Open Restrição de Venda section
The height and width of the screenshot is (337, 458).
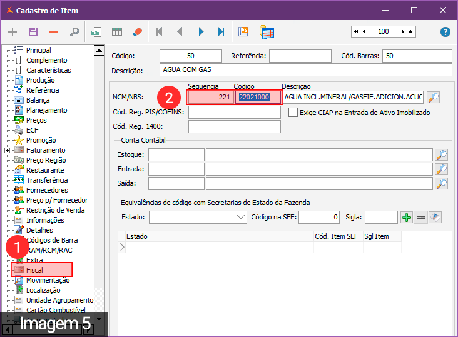tap(55, 210)
